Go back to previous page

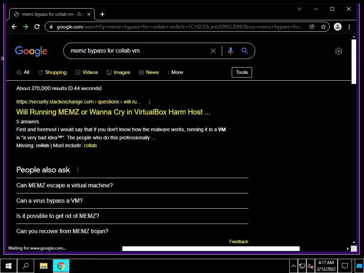[14, 27]
